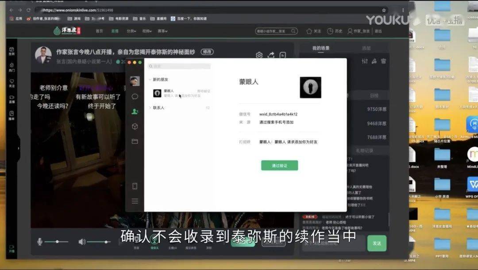Go to 直播 in site navigation
Viewport: 478px width, 270px height.
pyautogui.click(x=115, y=31)
